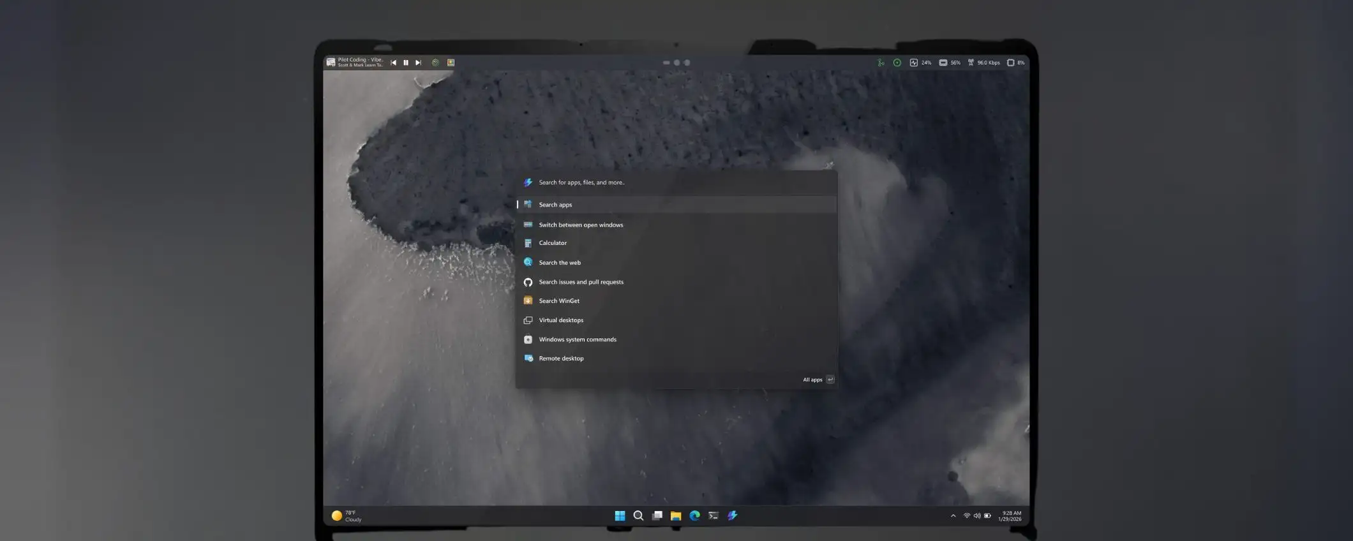Click the Windows system commands icon
The height and width of the screenshot is (541, 1353).
528,339
